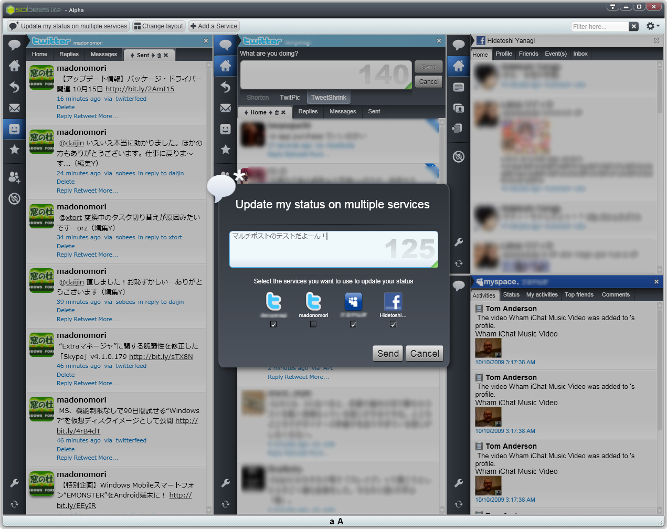The height and width of the screenshot is (529, 667).
Task: Click add-friends icon in madonomori sidebar
Action: [x=14, y=177]
